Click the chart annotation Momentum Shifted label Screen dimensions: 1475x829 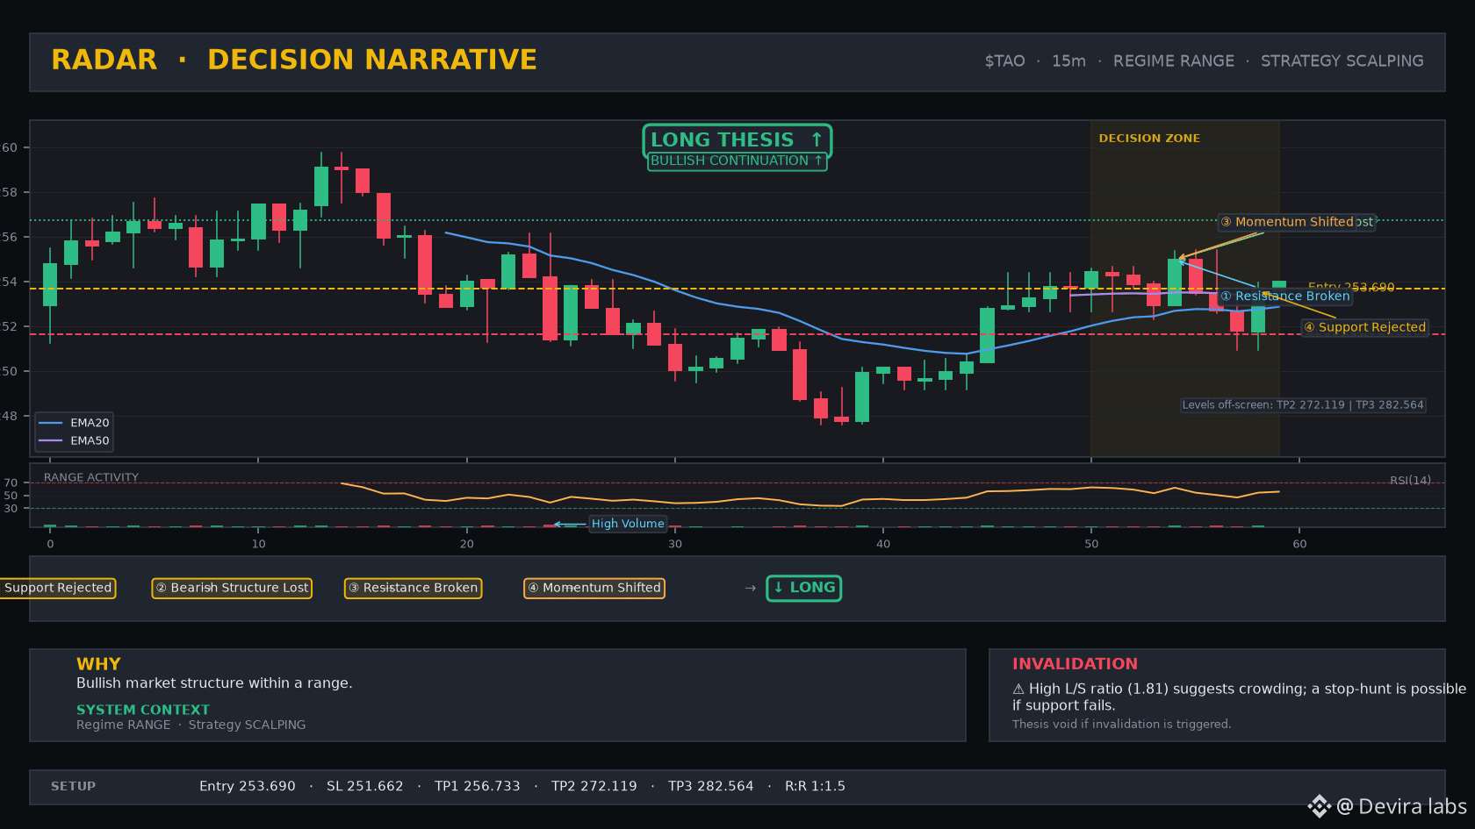click(x=1287, y=222)
